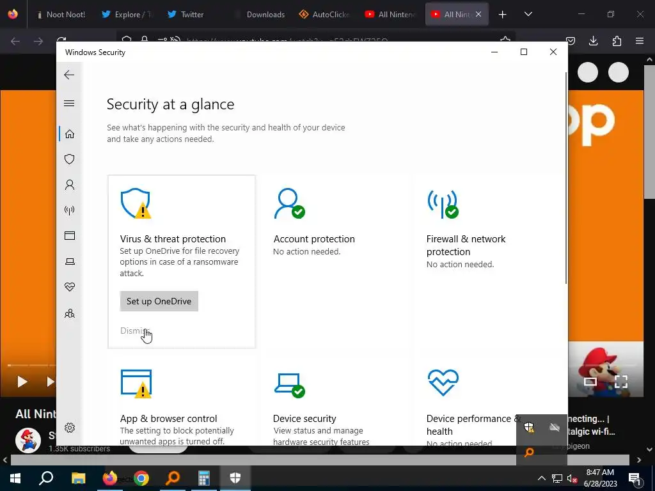Open the Firefox application menu
Image resolution: width=655 pixels, height=491 pixels.
click(x=640, y=41)
